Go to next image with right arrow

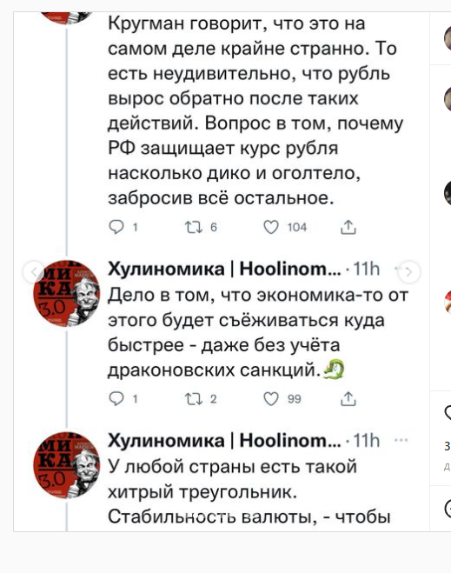click(x=409, y=272)
